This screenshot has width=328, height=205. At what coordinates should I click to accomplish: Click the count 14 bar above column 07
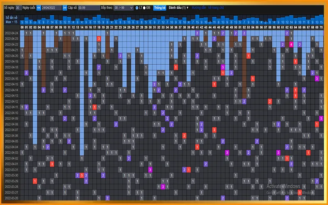(x=52, y=20)
